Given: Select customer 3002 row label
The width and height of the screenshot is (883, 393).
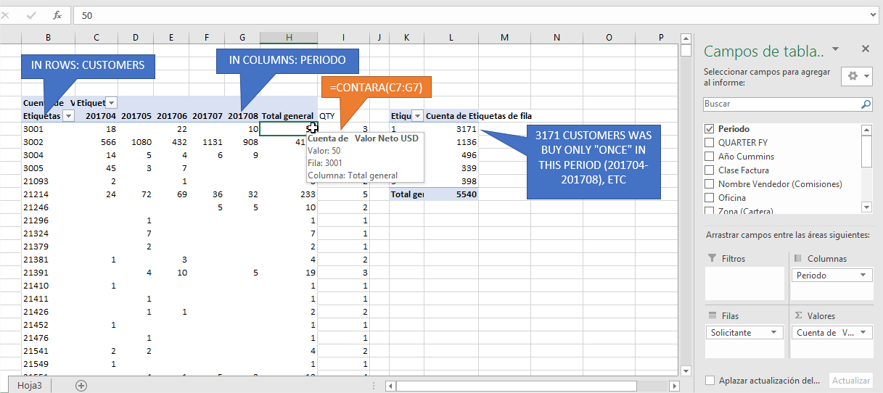Looking at the screenshot, I should [48, 141].
